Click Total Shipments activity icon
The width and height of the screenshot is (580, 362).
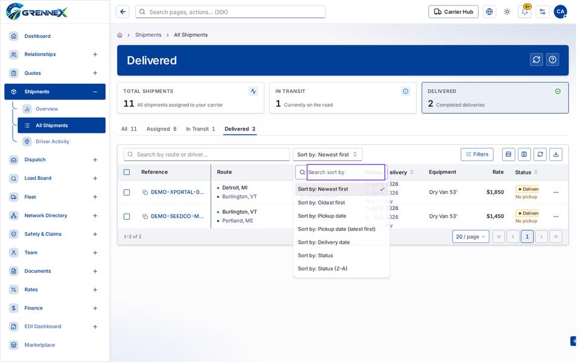(253, 91)
